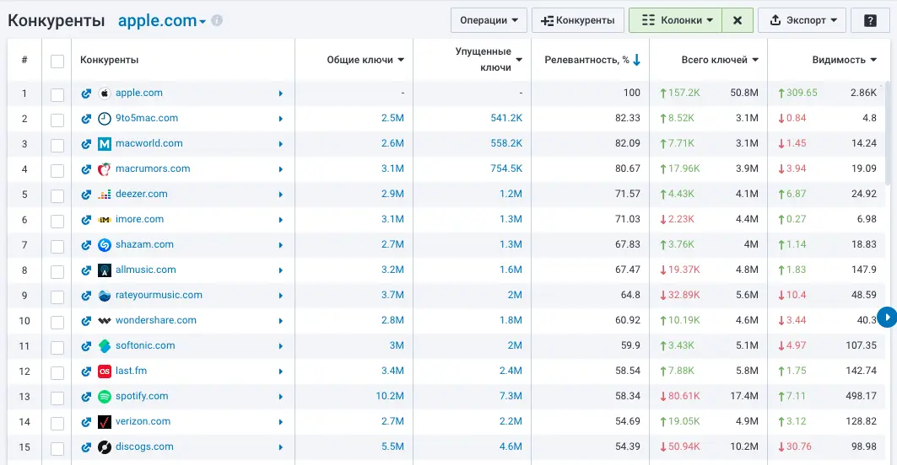This screenshot has width=897, height=465.
Task: Open external link icon for discogs.com row
Action: (x=86, y=447)
